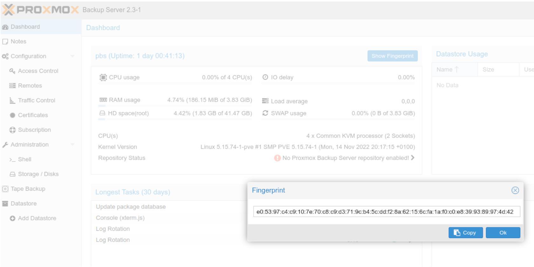Click the Tape Backup icon
The image size is (534, 267).
(x=4, y=188)
